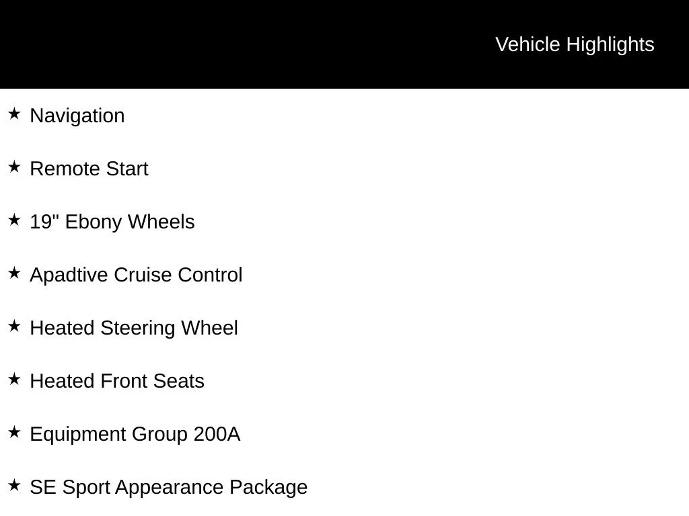Click the Heated Front Seats text
This screenshot has width=689, height=516.
pyautogui.click(x=117, y=382)
